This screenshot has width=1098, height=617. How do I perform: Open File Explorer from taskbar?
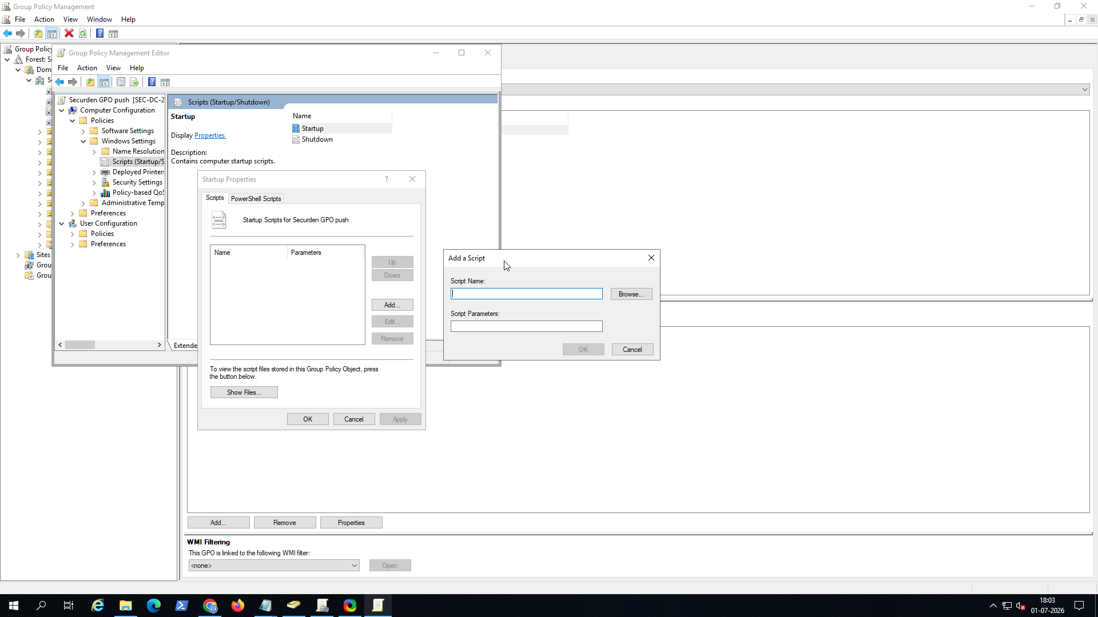point(125,606)
